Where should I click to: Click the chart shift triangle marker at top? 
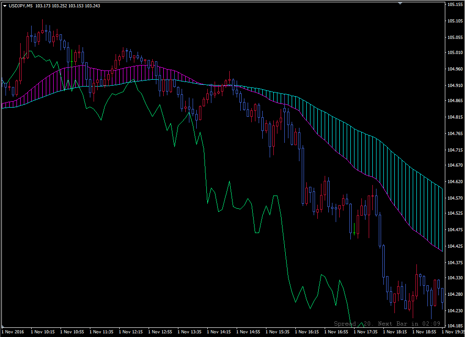[x=400, y=3]
